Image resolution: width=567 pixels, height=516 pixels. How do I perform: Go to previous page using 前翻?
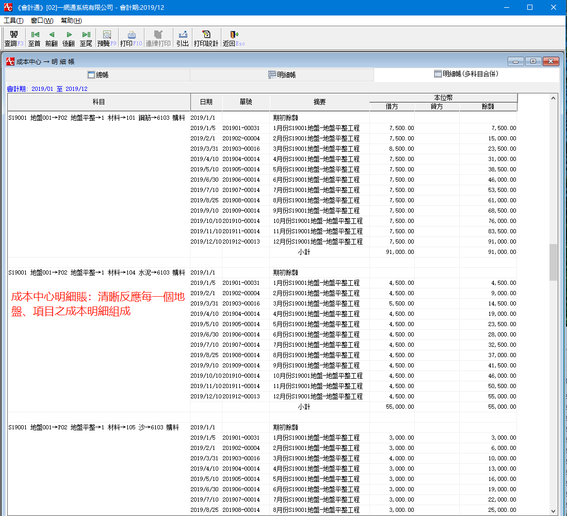52,38
